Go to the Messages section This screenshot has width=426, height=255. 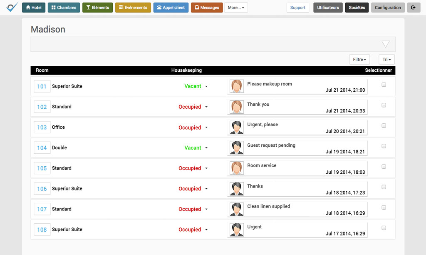[207, 7]
